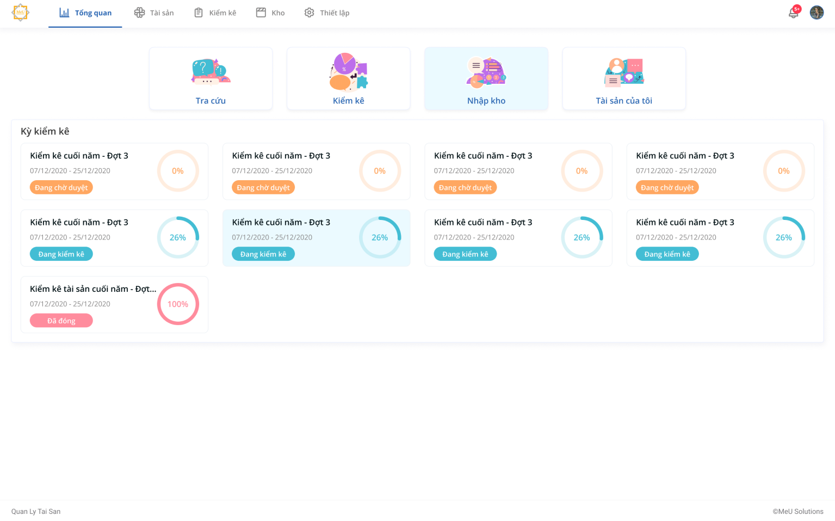
Task: Click the MeU logo in top-left corner
Action: [20, 13]
